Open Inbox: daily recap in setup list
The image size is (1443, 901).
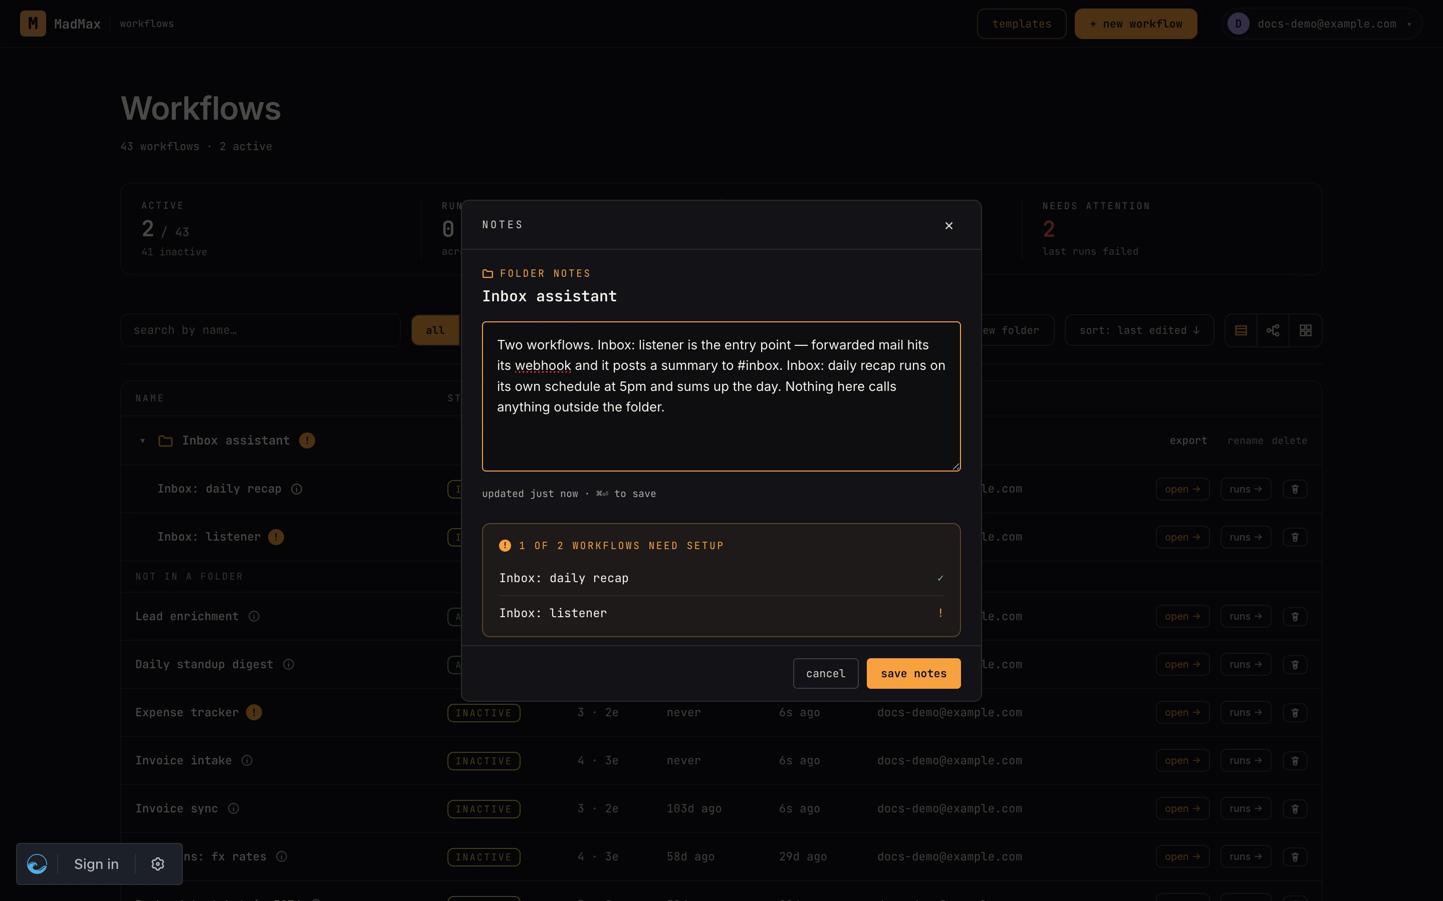click(x=721, y=578)
